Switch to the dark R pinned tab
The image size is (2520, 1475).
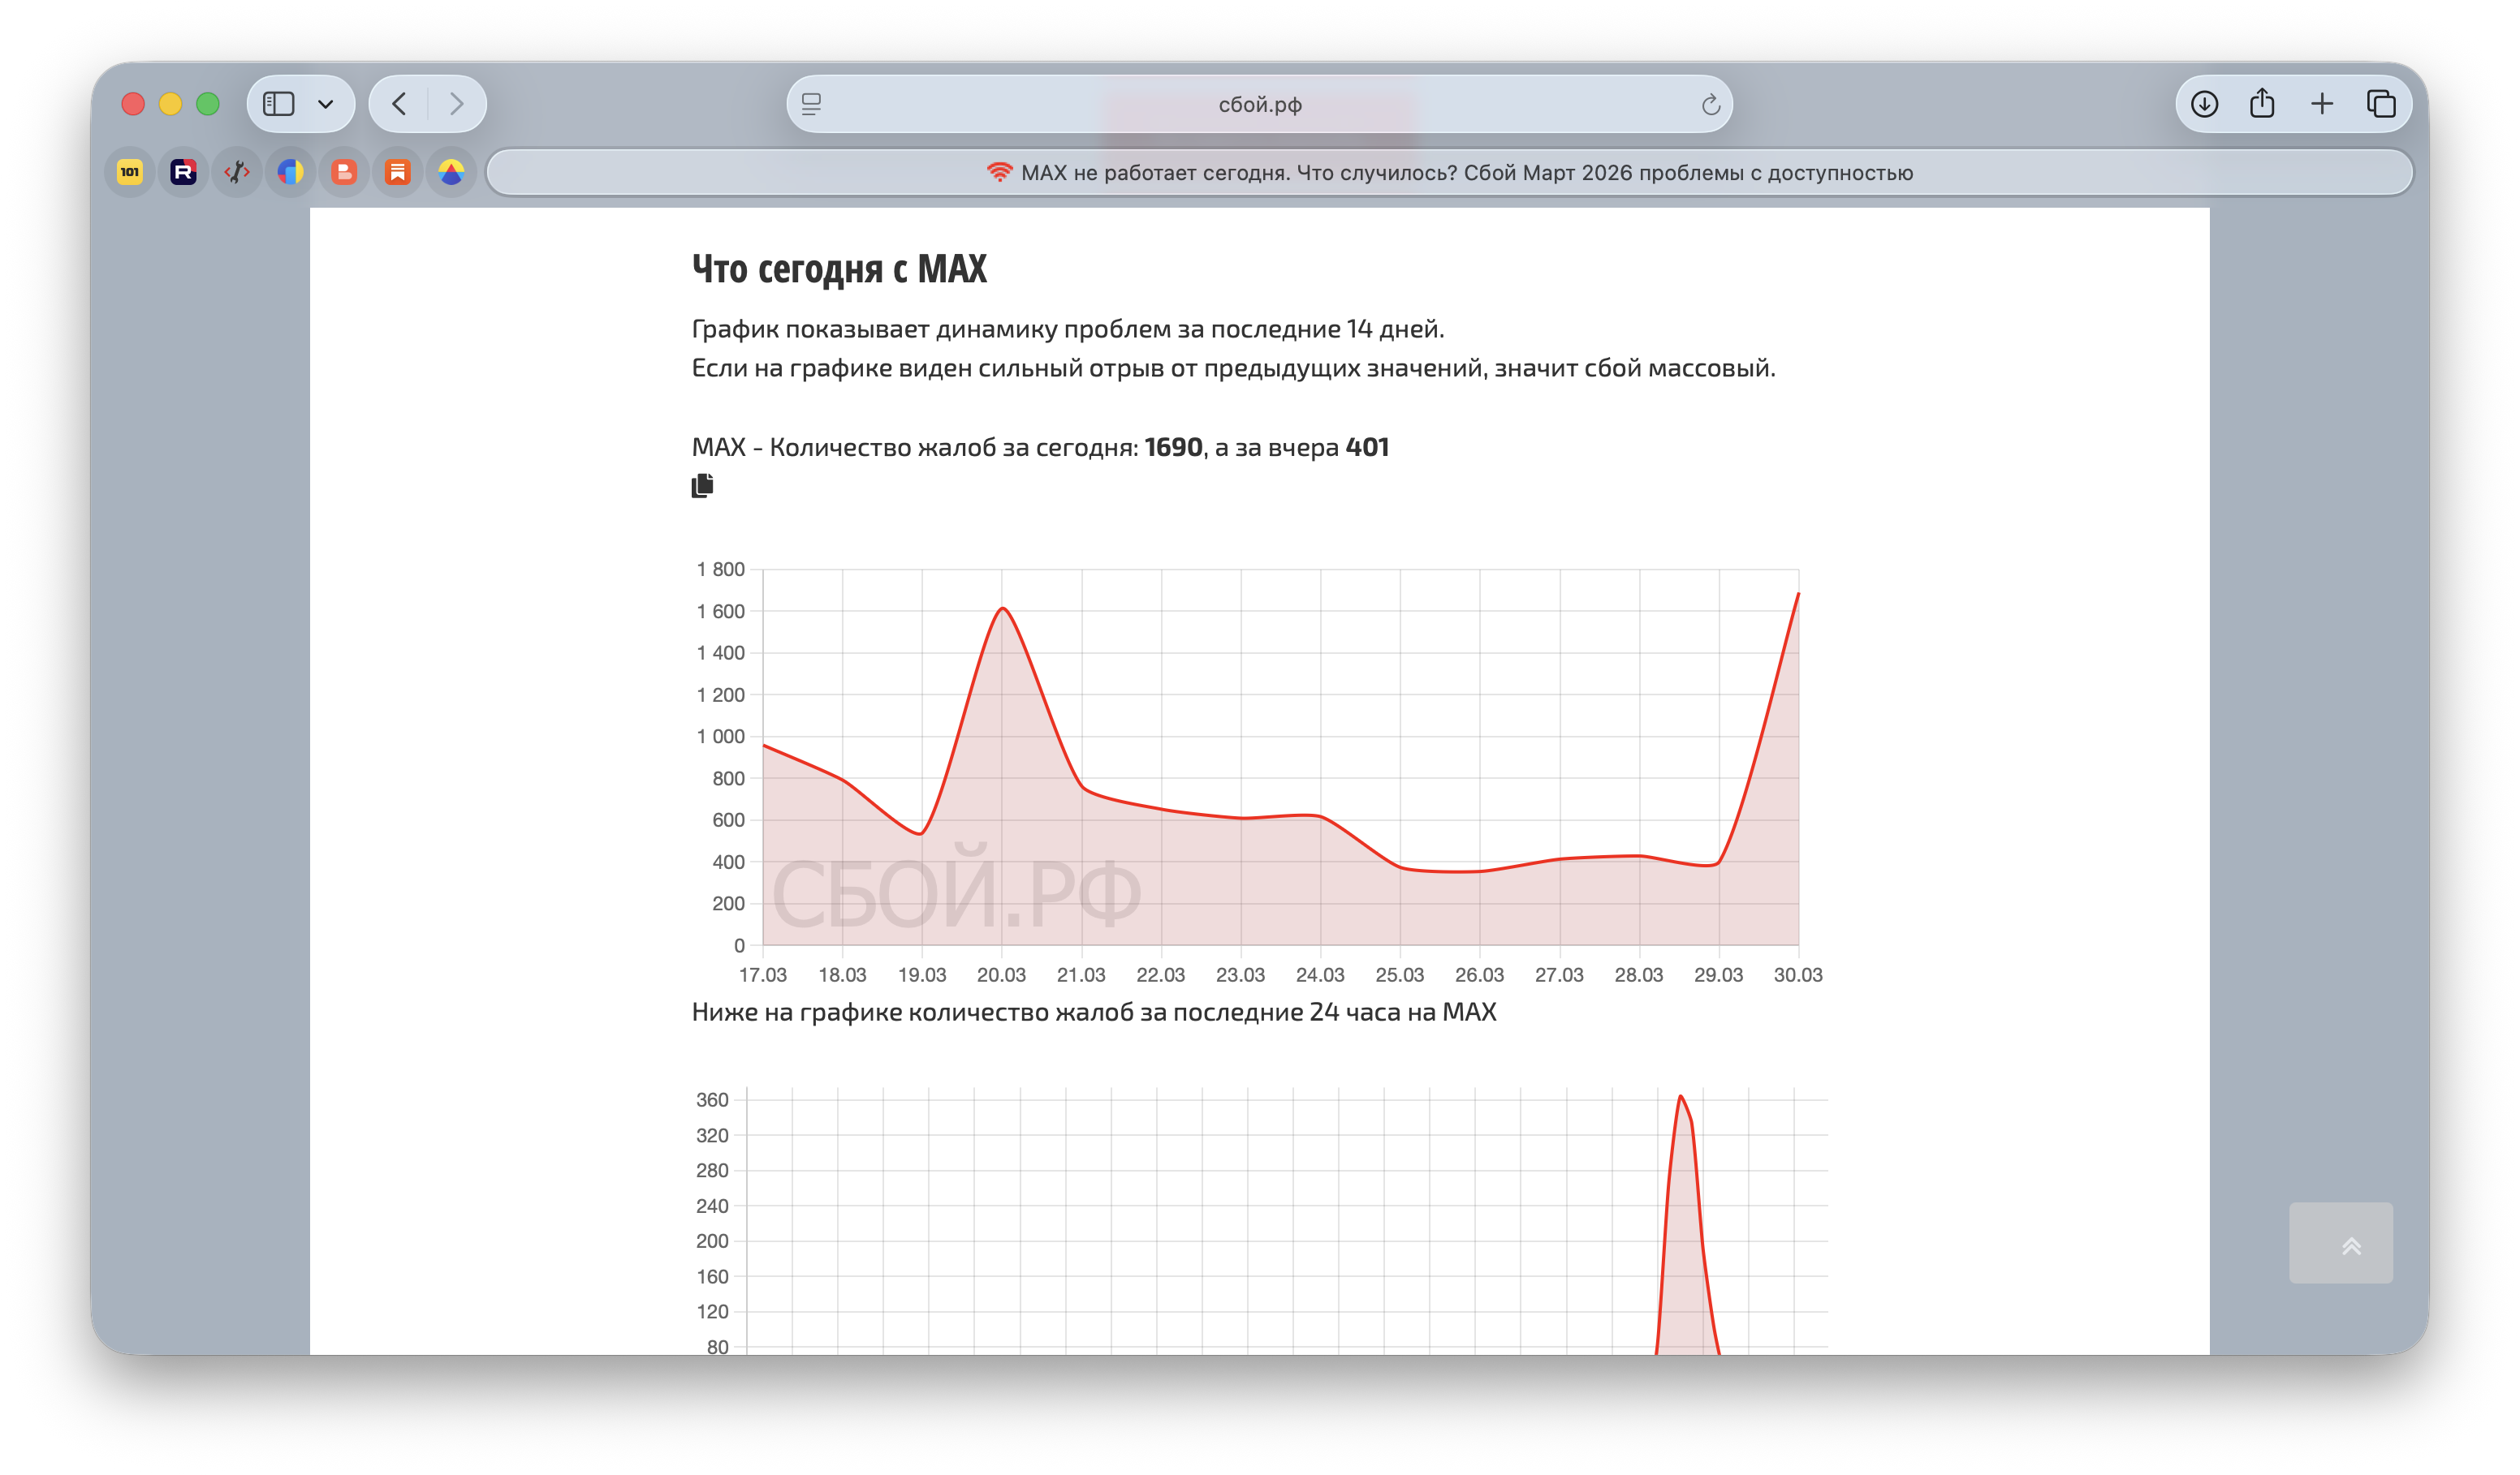183,173
